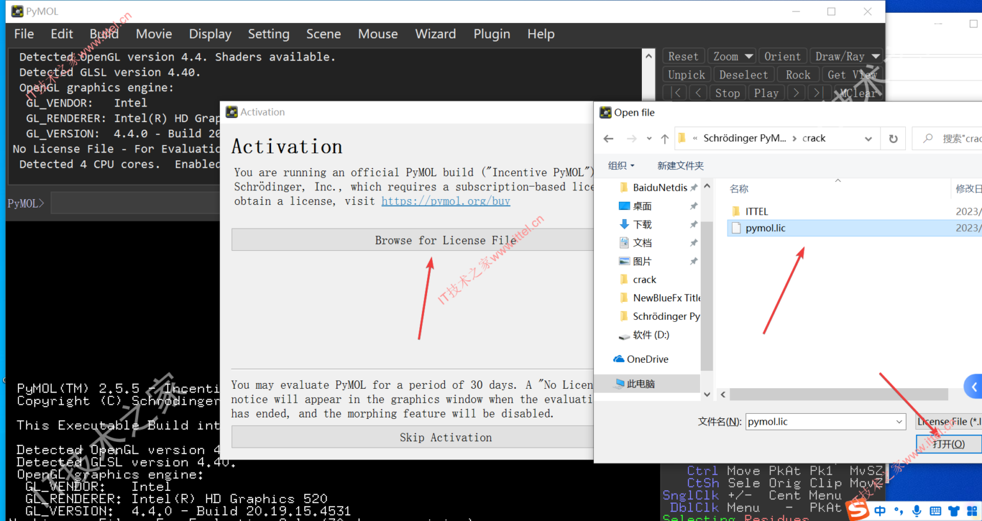This screenshot has width=982, height=521.
Task: Select the OneDrive cloud entry in sidebar
Action: pos(647,359)
